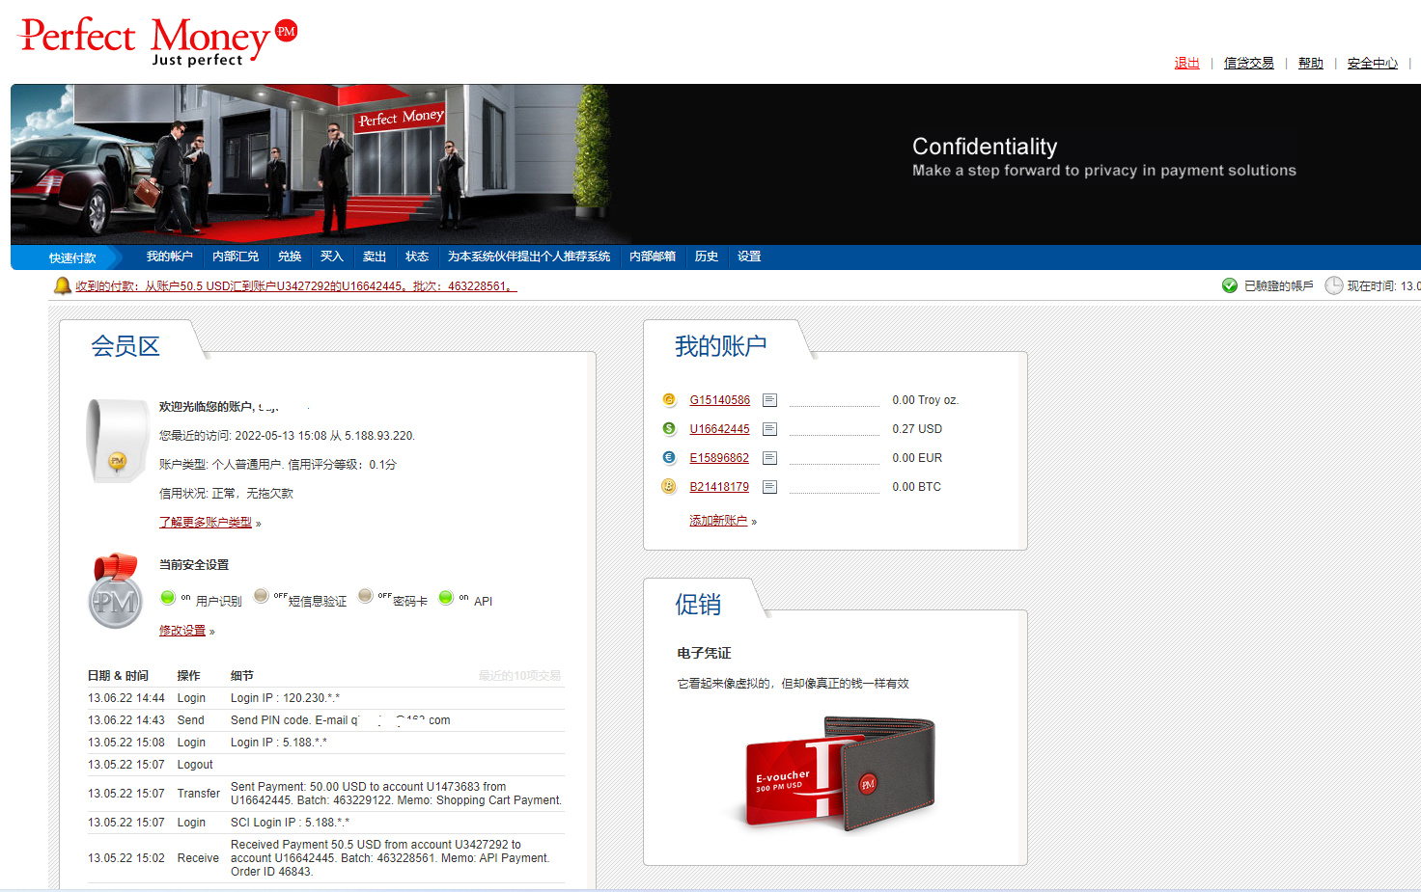1421x892 pixels.
Task: Click the E-voucher wallet promotional image
Action: tap(840, 773)
